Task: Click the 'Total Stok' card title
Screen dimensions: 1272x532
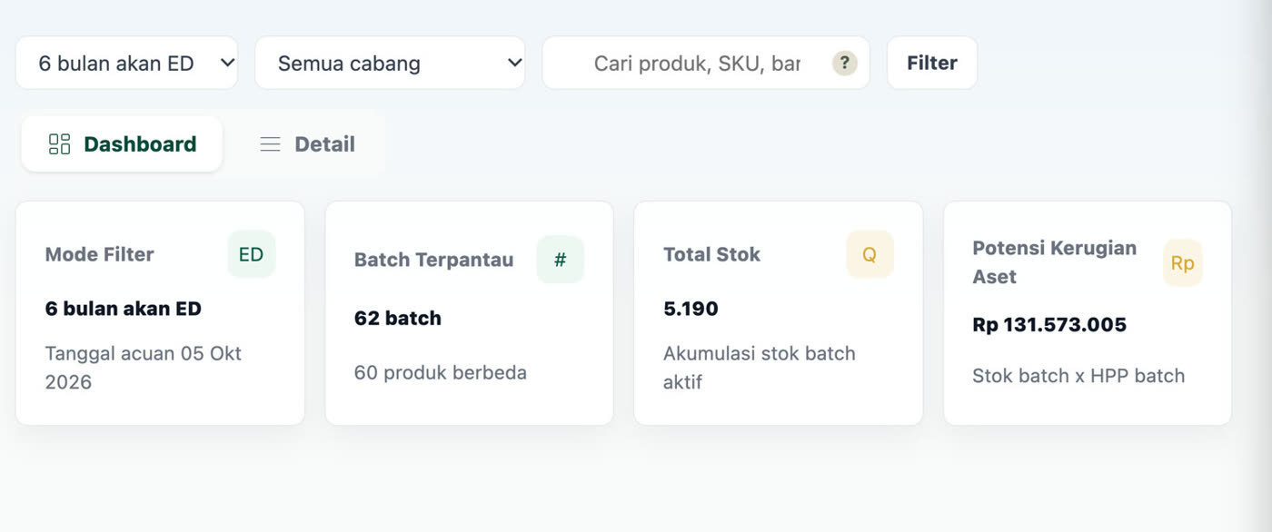Action: click(x=712, y=254)
